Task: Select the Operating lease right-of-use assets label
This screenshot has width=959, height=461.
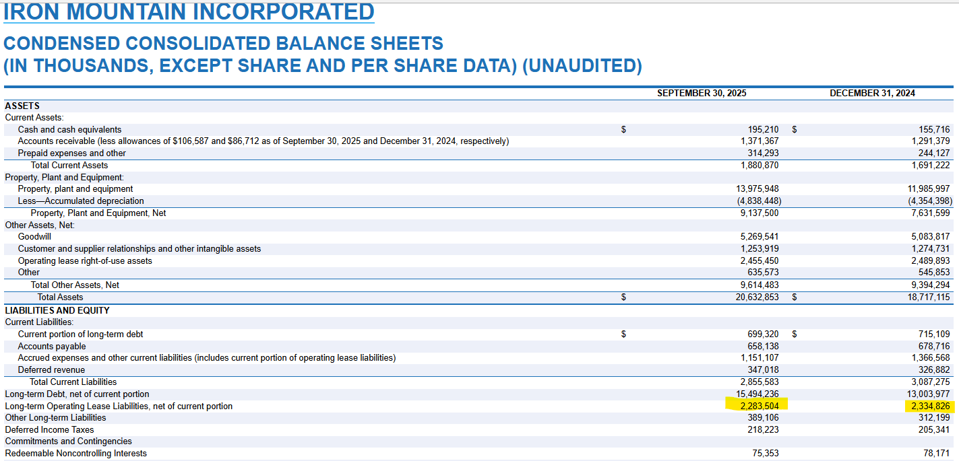Action: 85,261
